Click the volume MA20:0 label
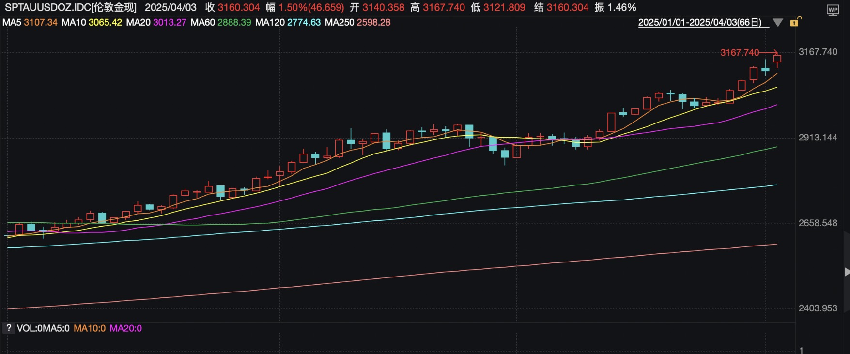The height and width of the screenshot is (354, 850). [x=126, y=328]
